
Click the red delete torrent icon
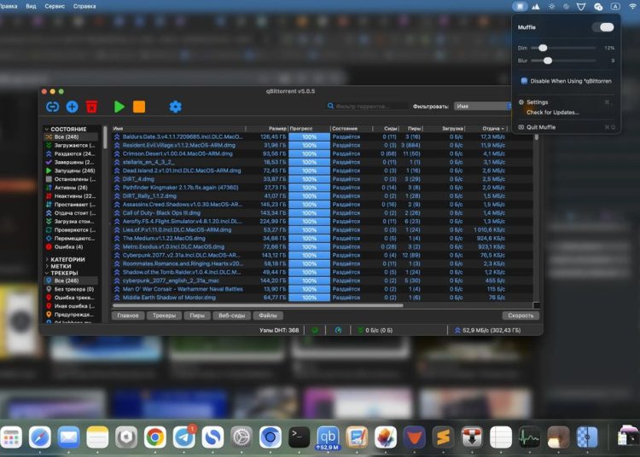pyautogui.click(x=92, y=107)
